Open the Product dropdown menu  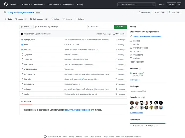pos(15,4)
